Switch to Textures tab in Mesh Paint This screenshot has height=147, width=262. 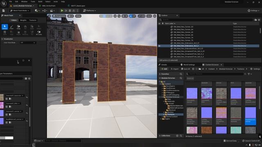pos(33,20)
